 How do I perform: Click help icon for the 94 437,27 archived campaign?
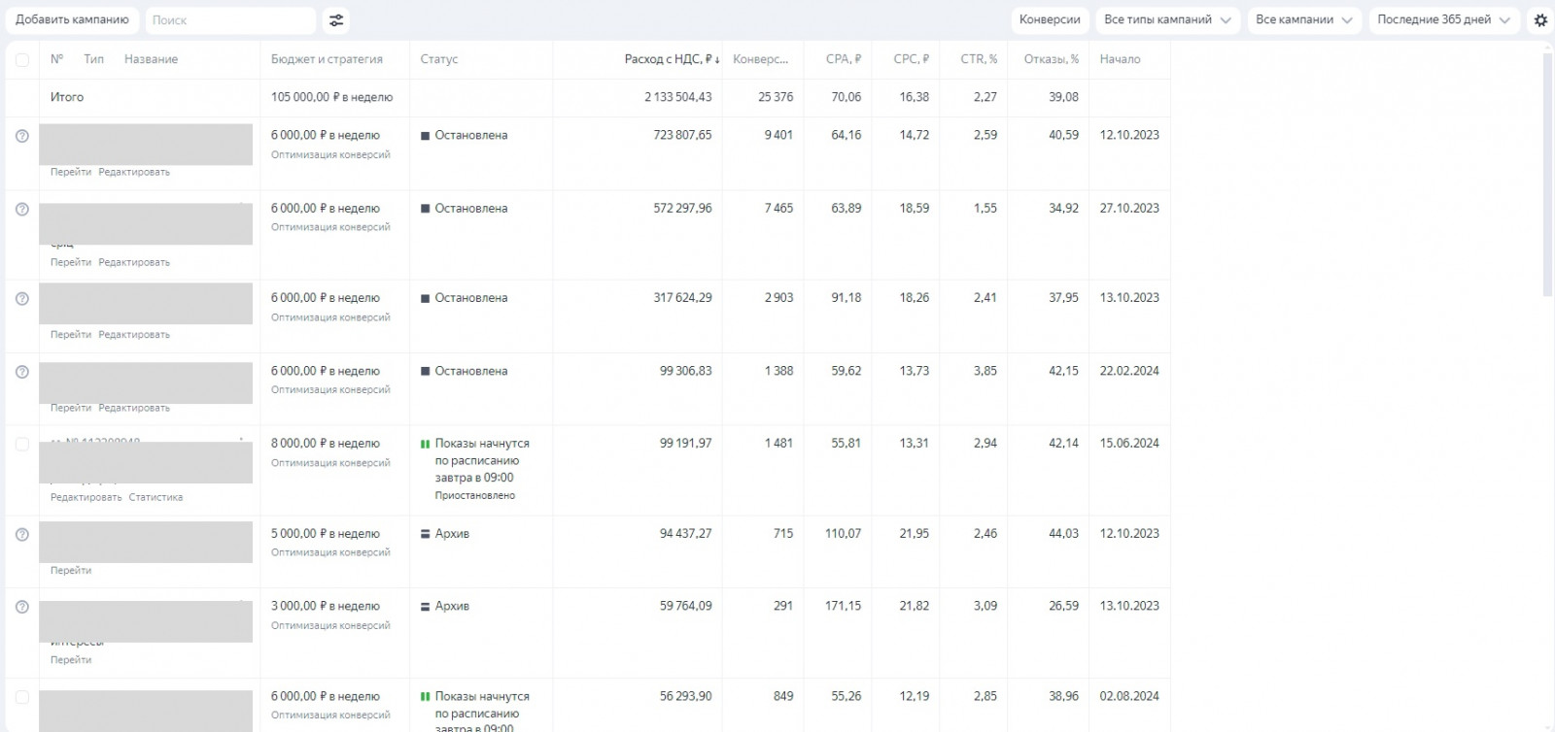(x=22, y=534)
